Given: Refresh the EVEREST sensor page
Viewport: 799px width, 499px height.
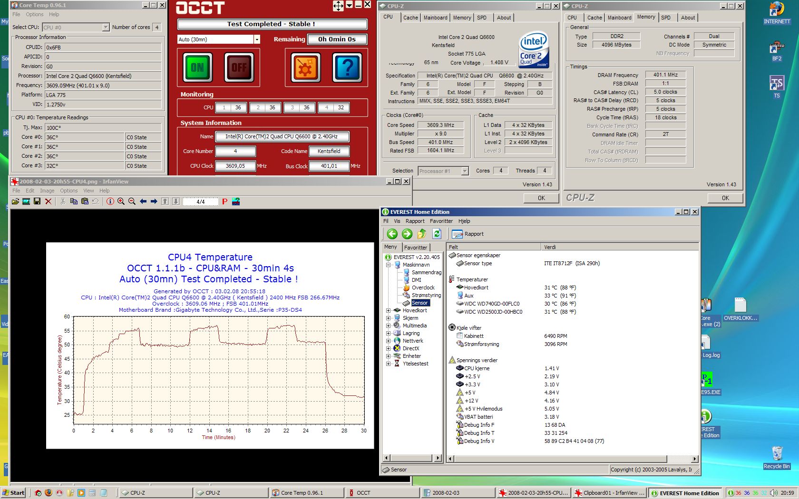Looking at the screenshot, I should (x=437, y=234).
